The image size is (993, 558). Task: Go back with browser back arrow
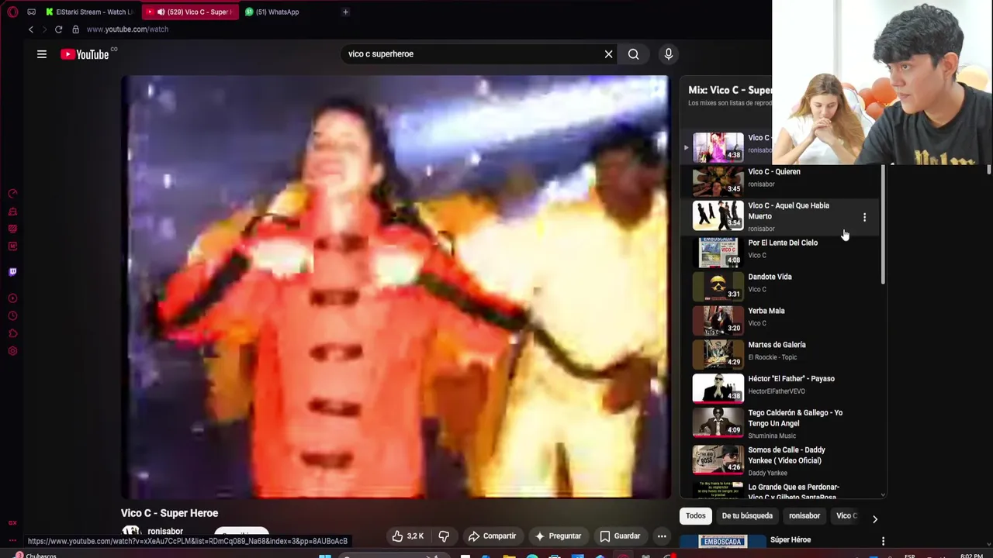pyautogui.click(x=31, y=29)
